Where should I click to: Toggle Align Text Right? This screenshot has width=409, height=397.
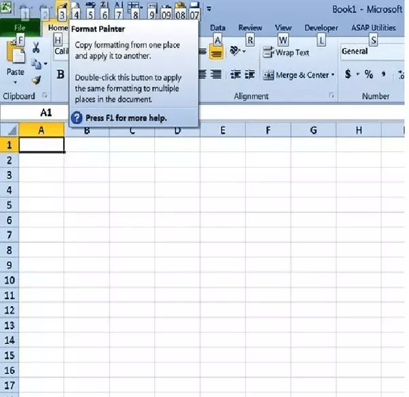coord(216,75)
